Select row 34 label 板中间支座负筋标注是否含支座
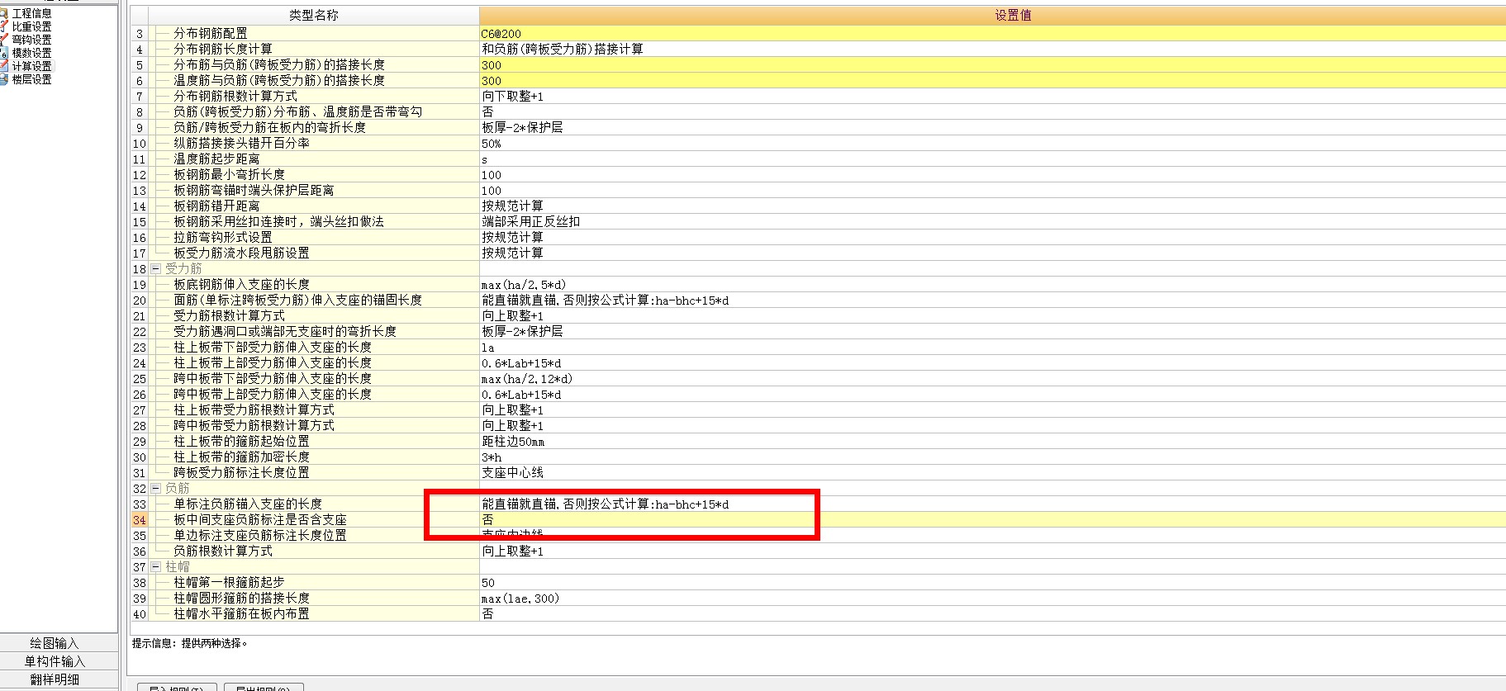The height and width of the screenshot is (691, 1506). 260,520
